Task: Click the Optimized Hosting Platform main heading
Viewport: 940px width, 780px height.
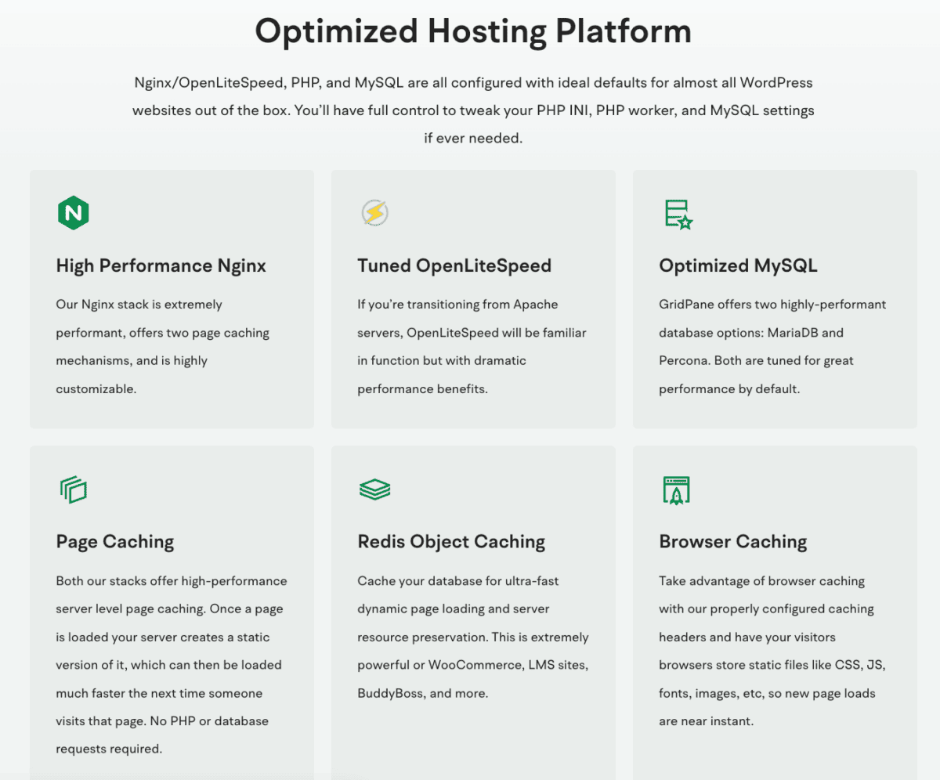Action: click(x=473, y=32)
